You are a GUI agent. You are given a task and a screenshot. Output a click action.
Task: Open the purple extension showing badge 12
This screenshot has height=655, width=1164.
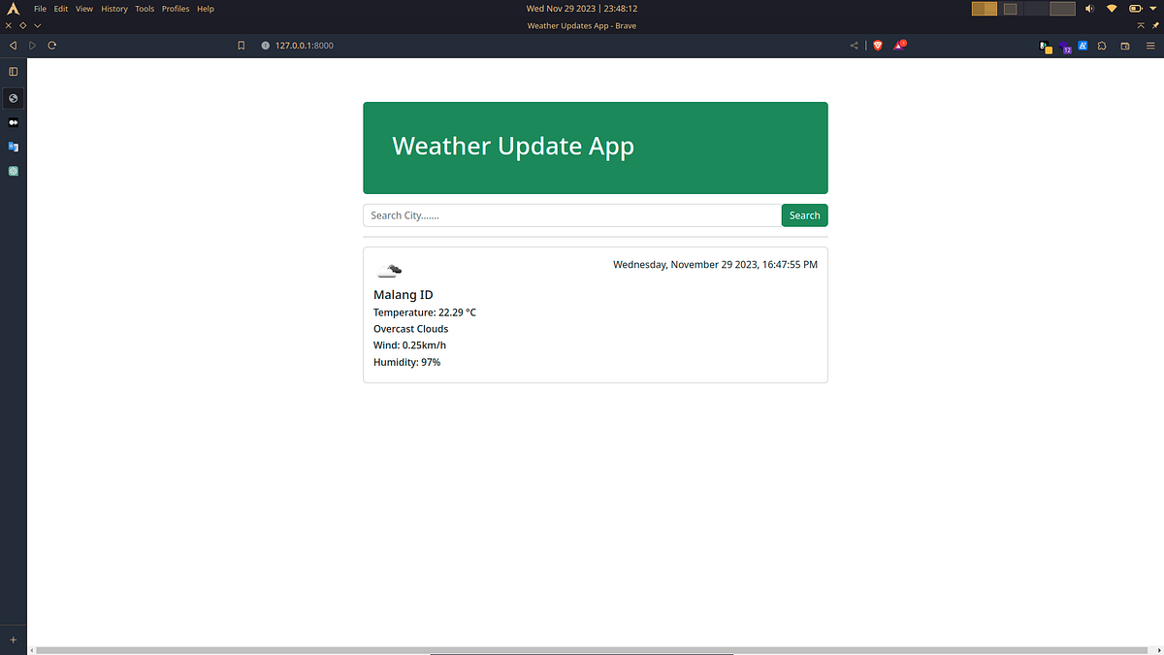(1065, 45)
